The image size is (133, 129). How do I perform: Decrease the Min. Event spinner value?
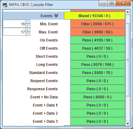(27, 26)
